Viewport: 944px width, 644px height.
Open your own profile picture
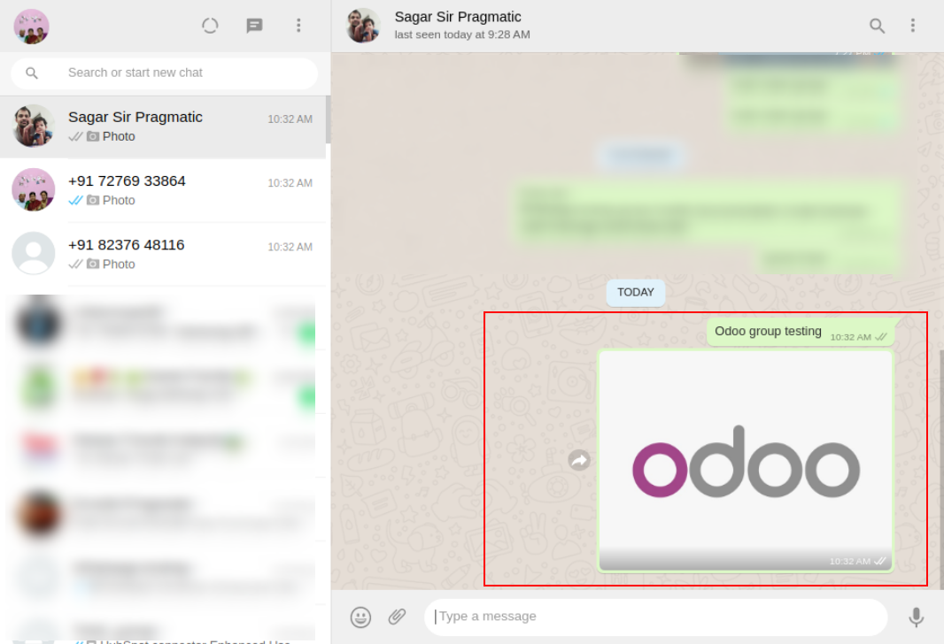31,27
